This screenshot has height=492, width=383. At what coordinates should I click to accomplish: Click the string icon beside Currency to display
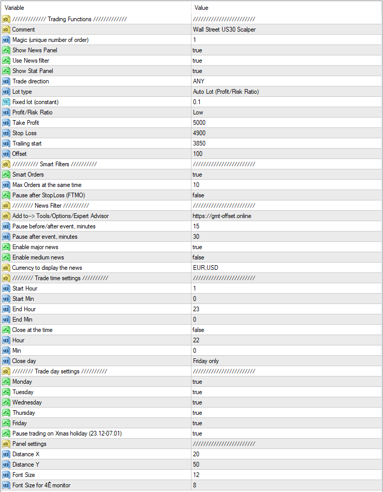point(6,268)
